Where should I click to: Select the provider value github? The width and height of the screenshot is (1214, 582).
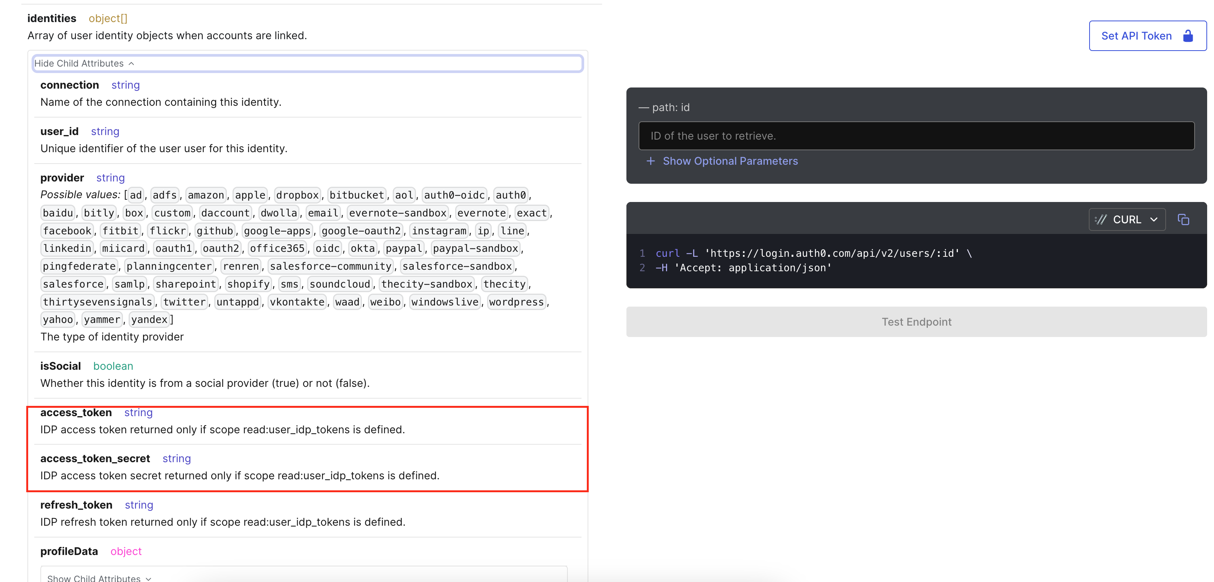click(214, 231)
